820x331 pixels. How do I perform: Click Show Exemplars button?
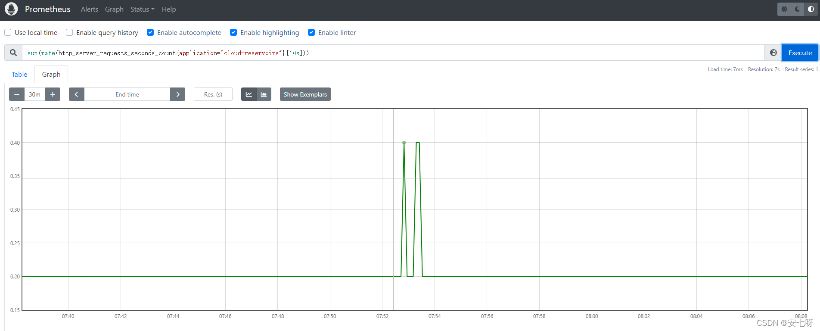[305, 94]
